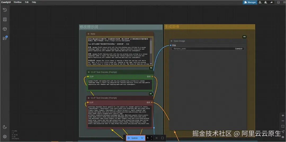Click the Note node vertical scrollbar
Screen dimensions: 286x142
tap(151, 47)
